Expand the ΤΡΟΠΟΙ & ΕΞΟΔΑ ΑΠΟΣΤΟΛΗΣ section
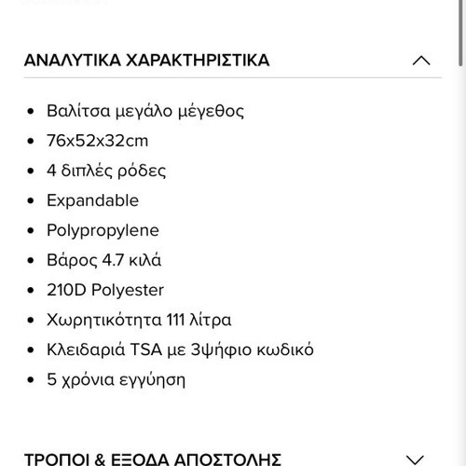 pos(153,459)
